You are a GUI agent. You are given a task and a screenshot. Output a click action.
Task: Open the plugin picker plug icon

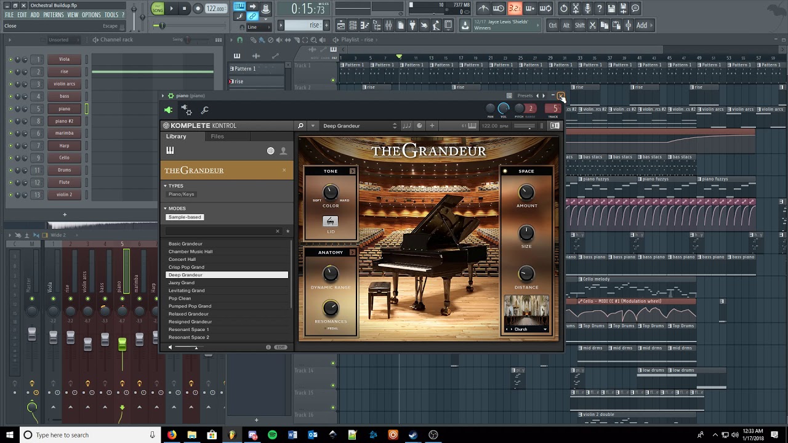[412, 25]
